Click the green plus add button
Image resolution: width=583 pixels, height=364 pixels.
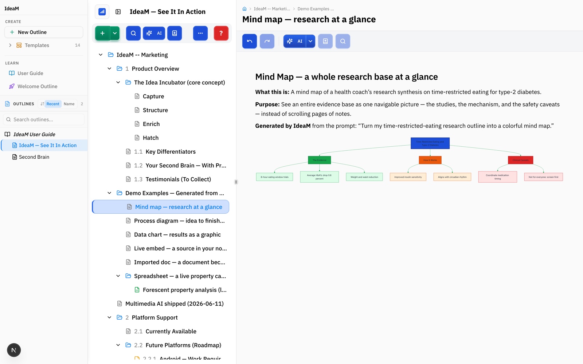tap(102, 33)
